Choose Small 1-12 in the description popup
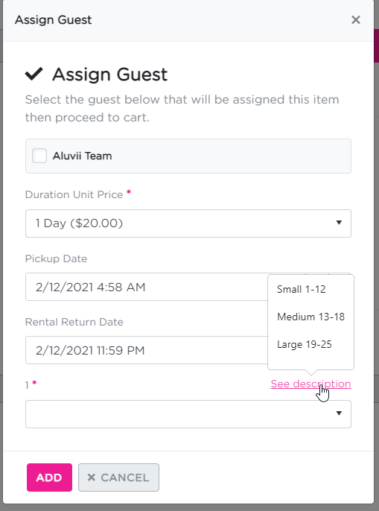The height and width of the screenshot is (511, 379). [x=301, y=289]
